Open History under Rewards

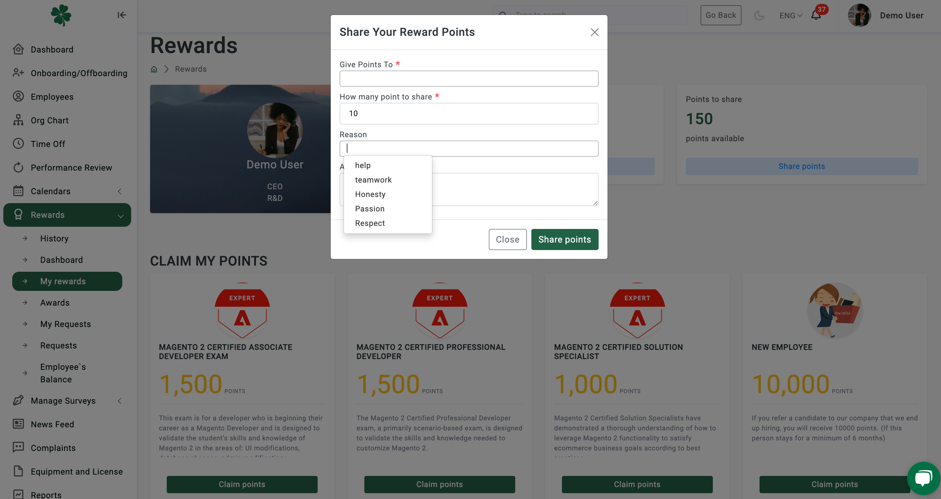coord(54,239)
